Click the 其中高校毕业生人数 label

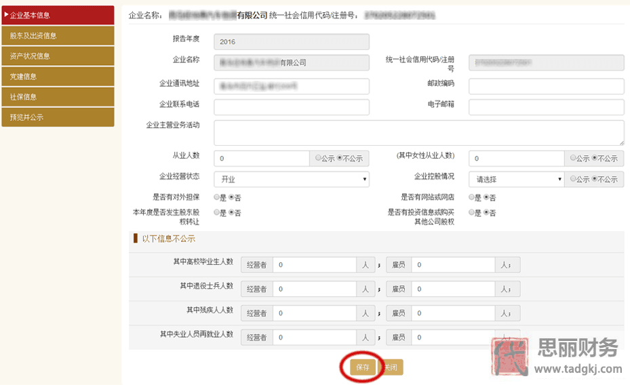tap(203, 262)
